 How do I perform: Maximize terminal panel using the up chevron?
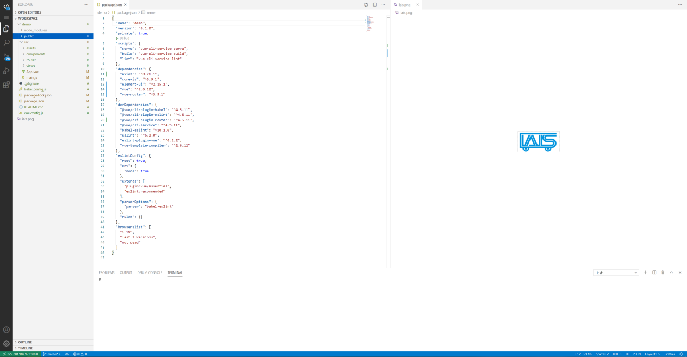pyautogui.click(x=671, y=272)
